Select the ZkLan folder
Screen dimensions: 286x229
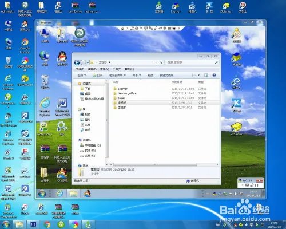[120, 98]
